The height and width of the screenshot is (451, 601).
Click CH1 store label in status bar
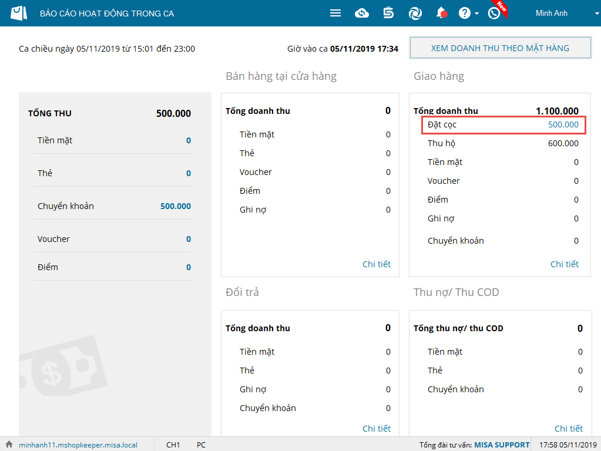(x=173, y=445)
